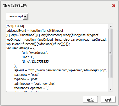Click the 'var userSettings = {' line

click(21, 48)
